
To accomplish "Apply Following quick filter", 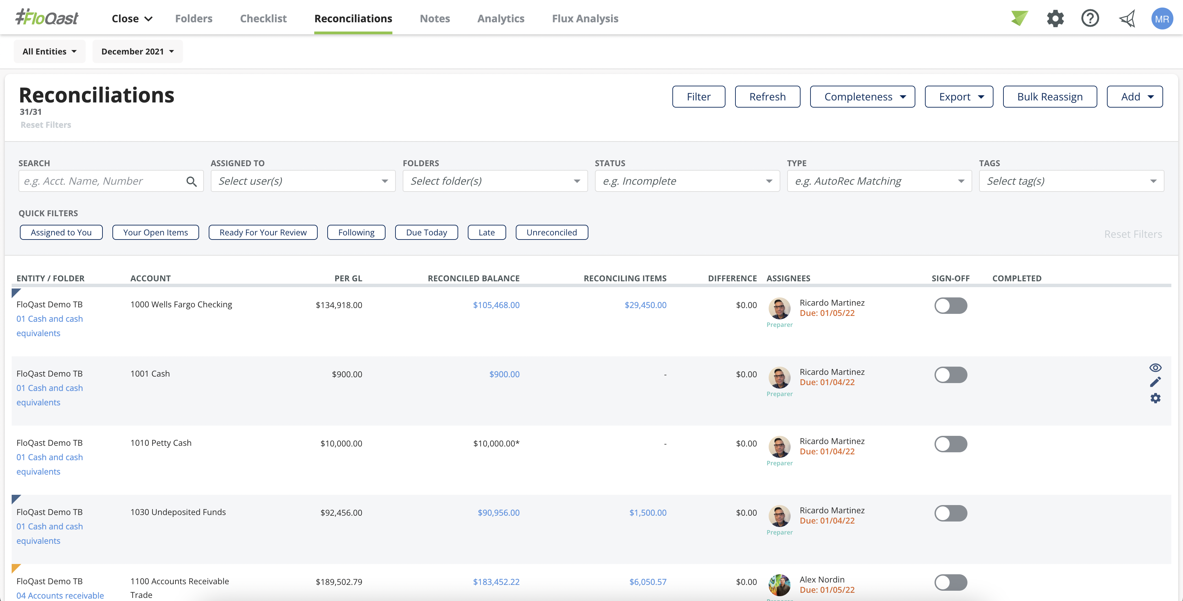I will (356, 232).
